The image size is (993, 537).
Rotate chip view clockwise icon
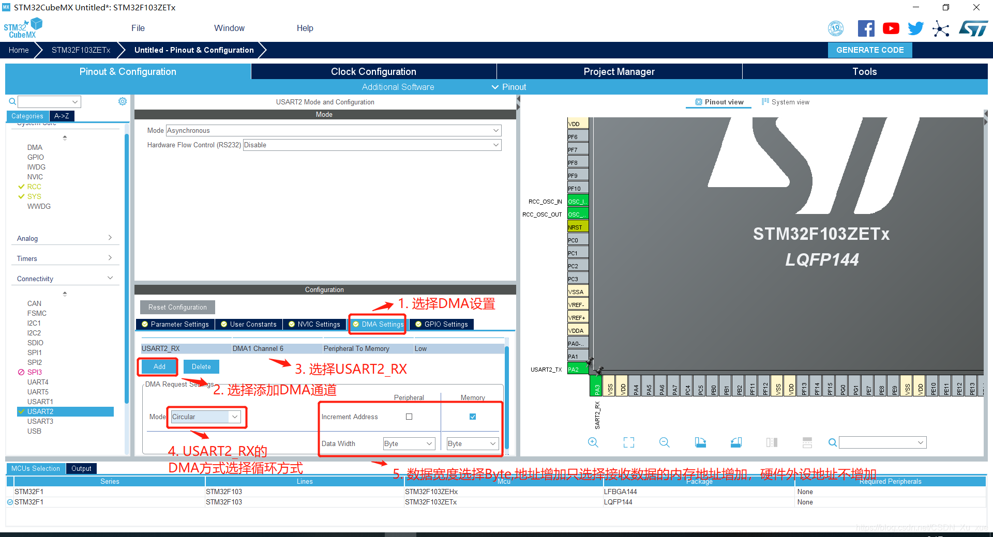point(700,442)
